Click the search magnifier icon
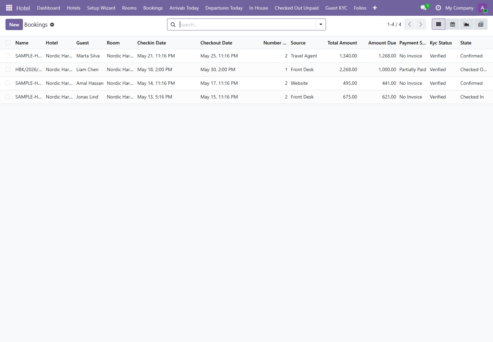493x342 pixels. pyautogui.click(x=173, y=25)
